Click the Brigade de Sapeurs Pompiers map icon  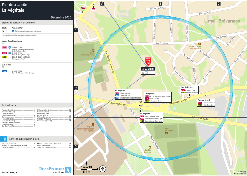click(x=93, y=124)
